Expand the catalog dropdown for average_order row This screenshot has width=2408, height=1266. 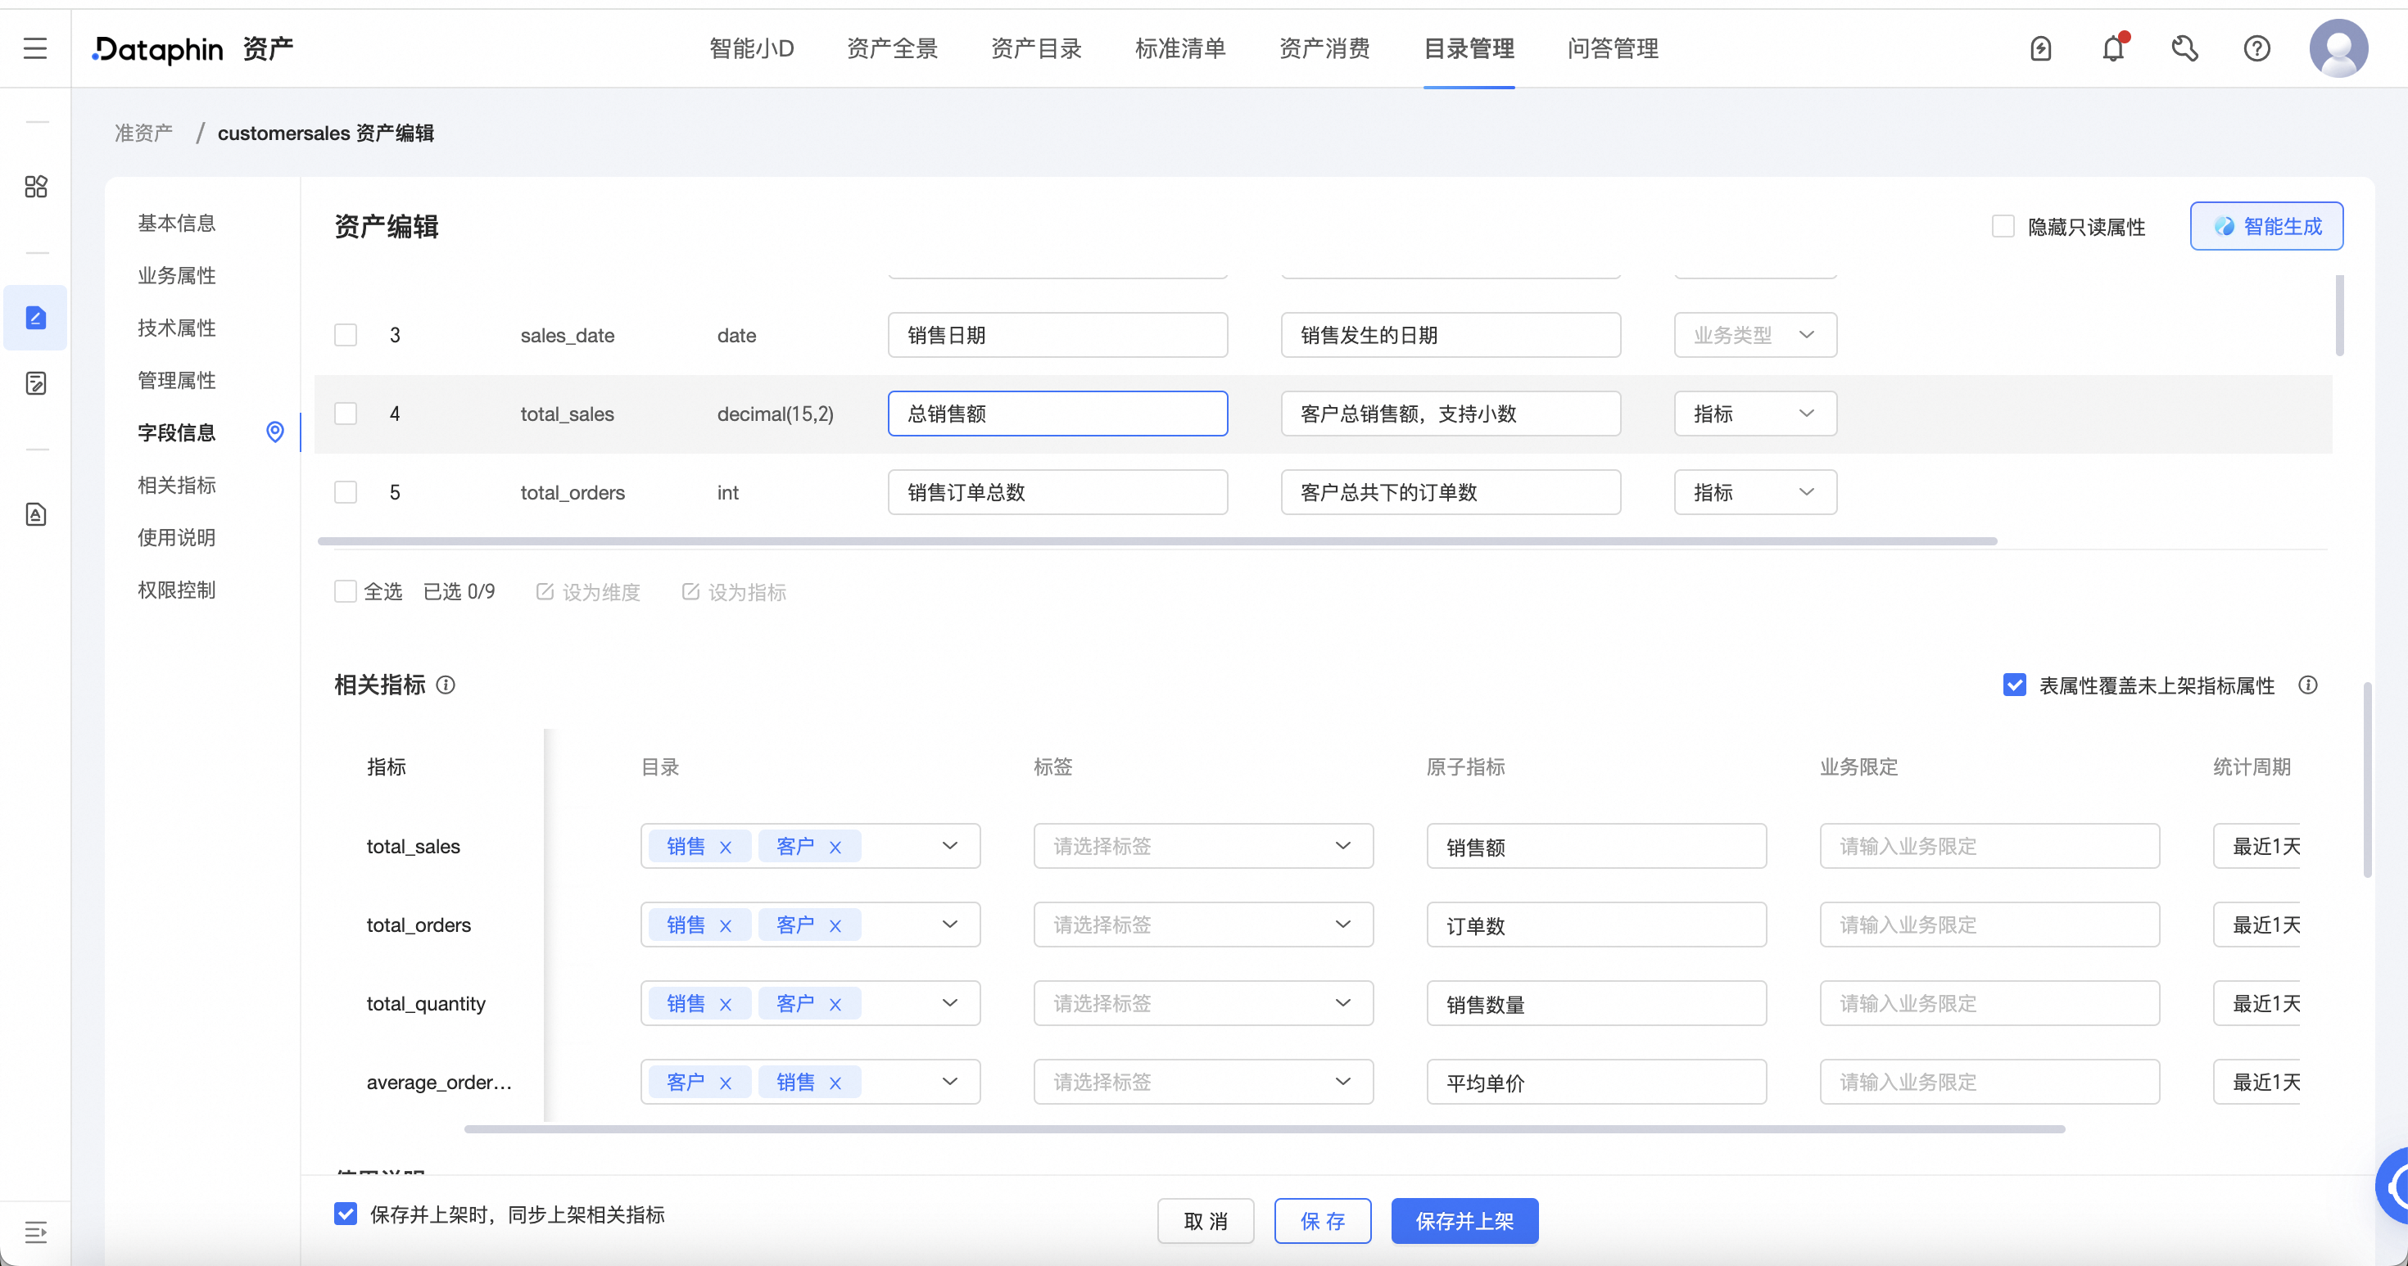coord(950,1081)
